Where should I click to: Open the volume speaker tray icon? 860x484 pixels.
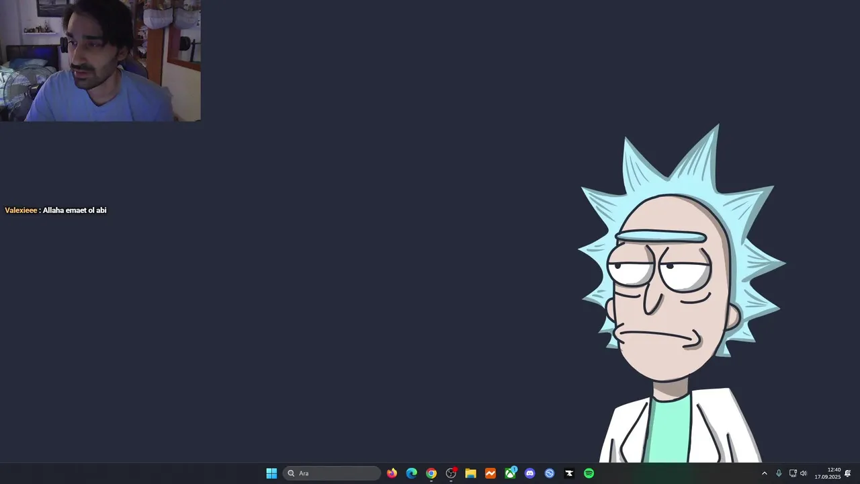point(804,473)
